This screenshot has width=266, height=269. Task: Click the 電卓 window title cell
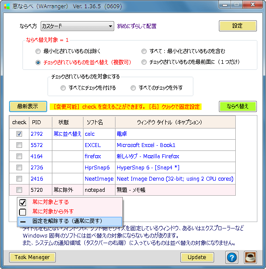click(x=175, y=134)
